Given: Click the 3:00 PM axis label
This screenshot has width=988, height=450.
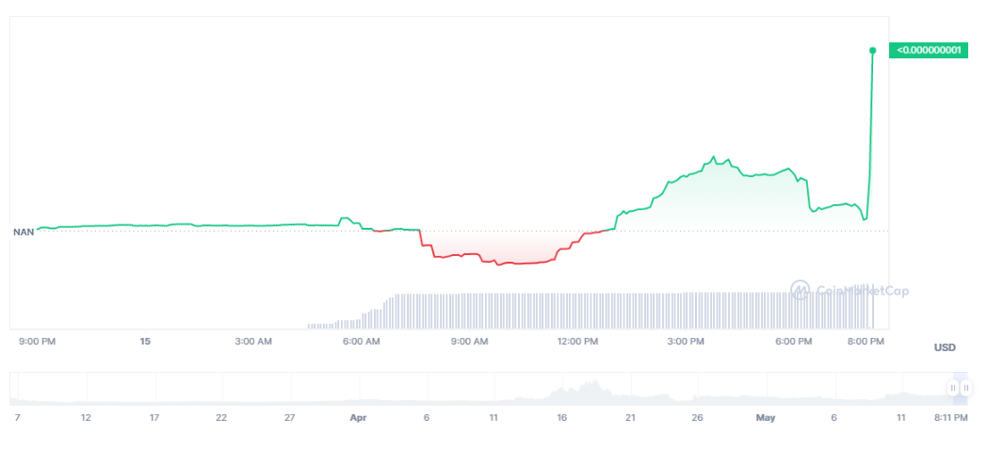Looking at the screenshot, I should 686,342.
